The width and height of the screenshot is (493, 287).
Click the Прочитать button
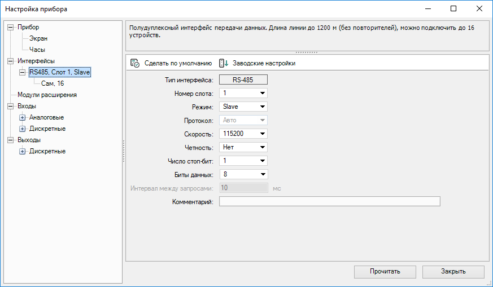tap(385, 271)
